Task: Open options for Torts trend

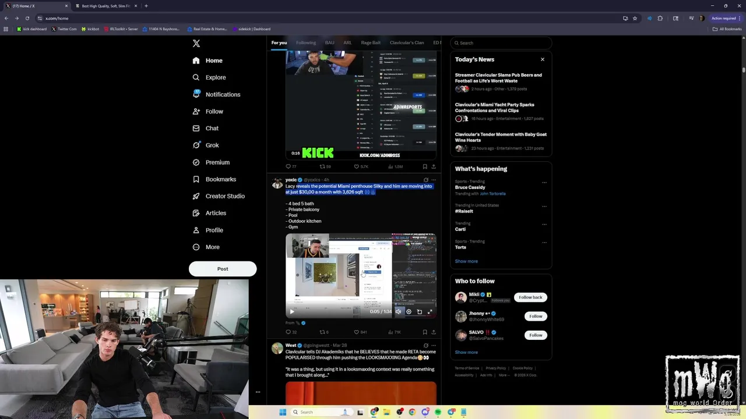Action: 544,242
